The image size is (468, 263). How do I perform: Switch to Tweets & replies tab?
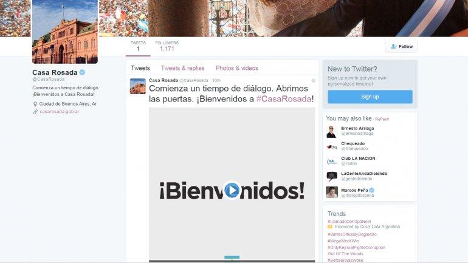tap(183, 68)
